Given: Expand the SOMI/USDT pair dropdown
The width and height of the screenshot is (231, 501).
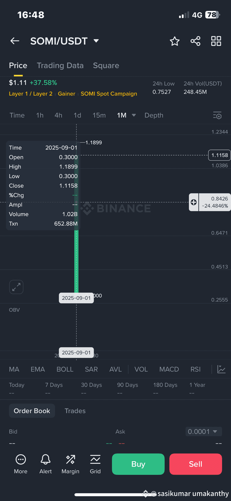Looking at the screenshot, I should tap(96, 41).
